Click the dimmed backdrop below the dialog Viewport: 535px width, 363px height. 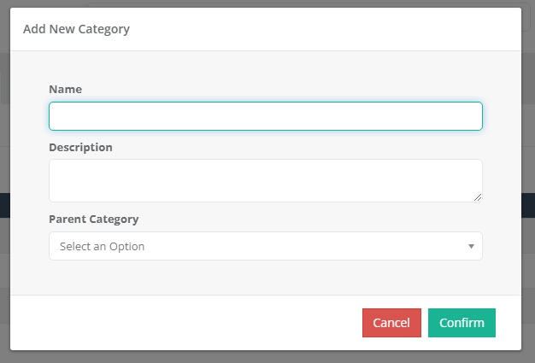point(265,356)
